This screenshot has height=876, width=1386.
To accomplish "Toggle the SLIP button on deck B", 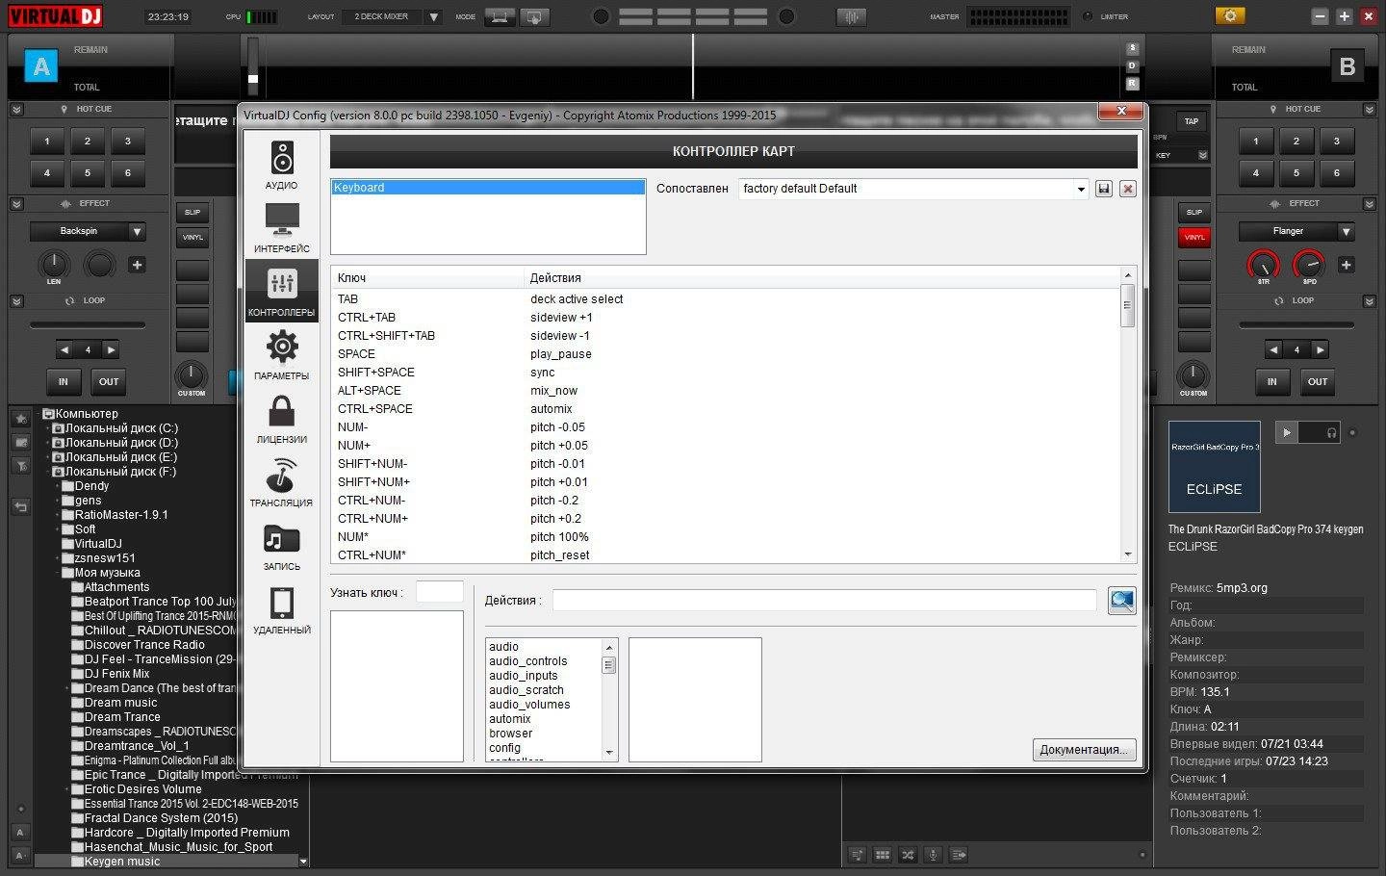I will coord(1194,212).
